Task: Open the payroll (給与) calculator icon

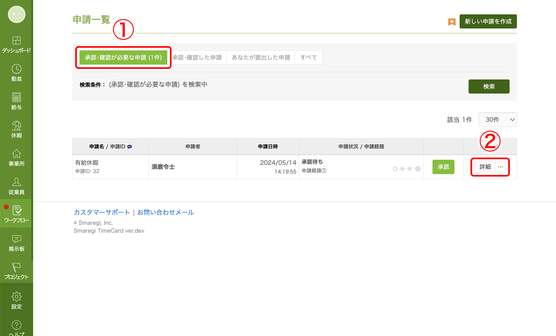Action: point(17,97)
